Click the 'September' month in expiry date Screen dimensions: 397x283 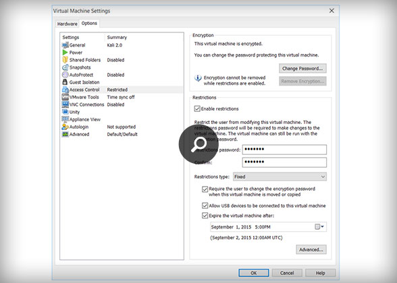(x=222, y=227)
